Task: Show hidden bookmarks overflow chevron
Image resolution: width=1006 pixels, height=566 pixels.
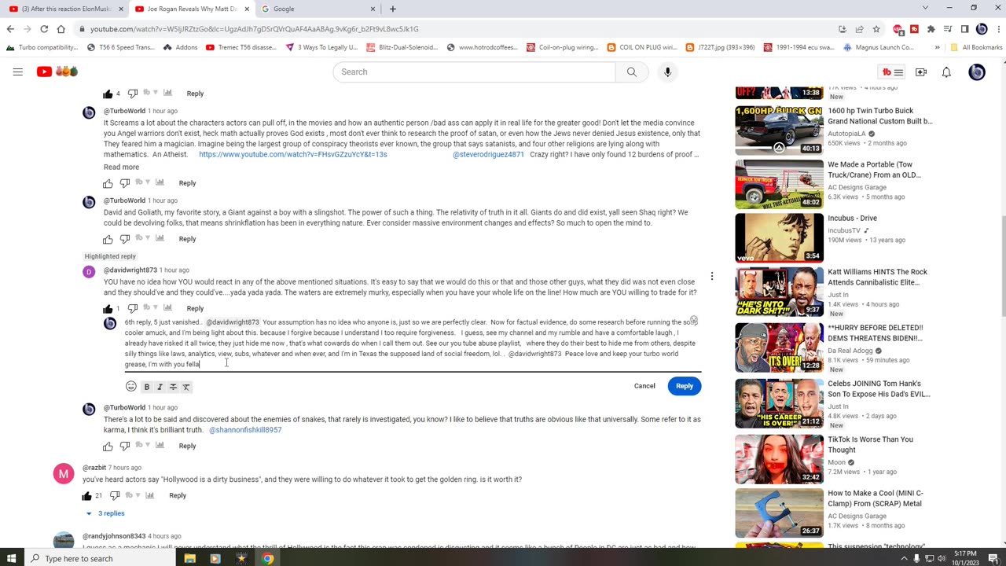Action: [937, 47]
